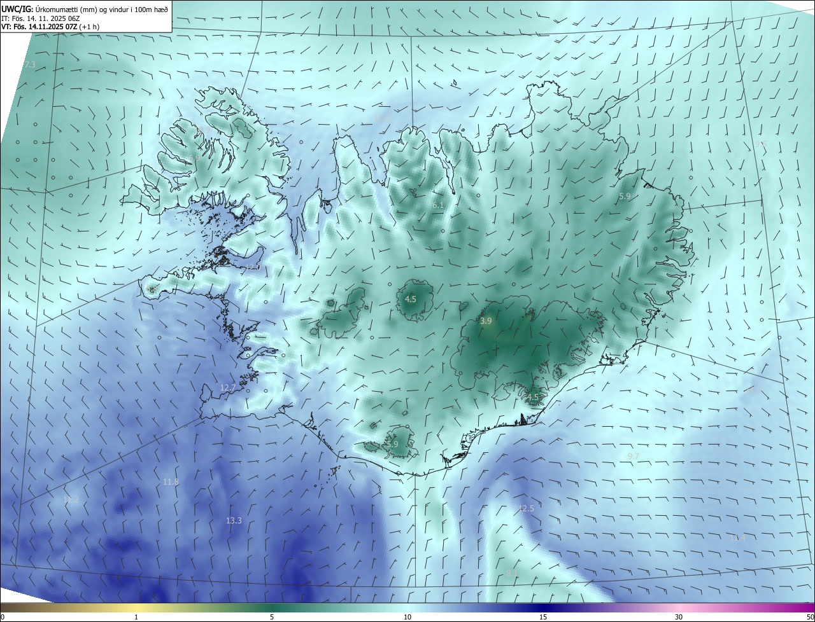Click the color scale tick label 0

tap(3, 617)
